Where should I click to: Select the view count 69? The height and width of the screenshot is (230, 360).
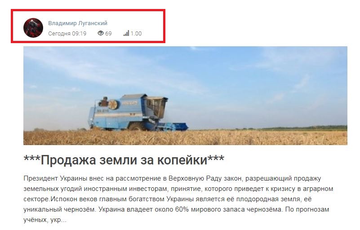tap(108, 34)
